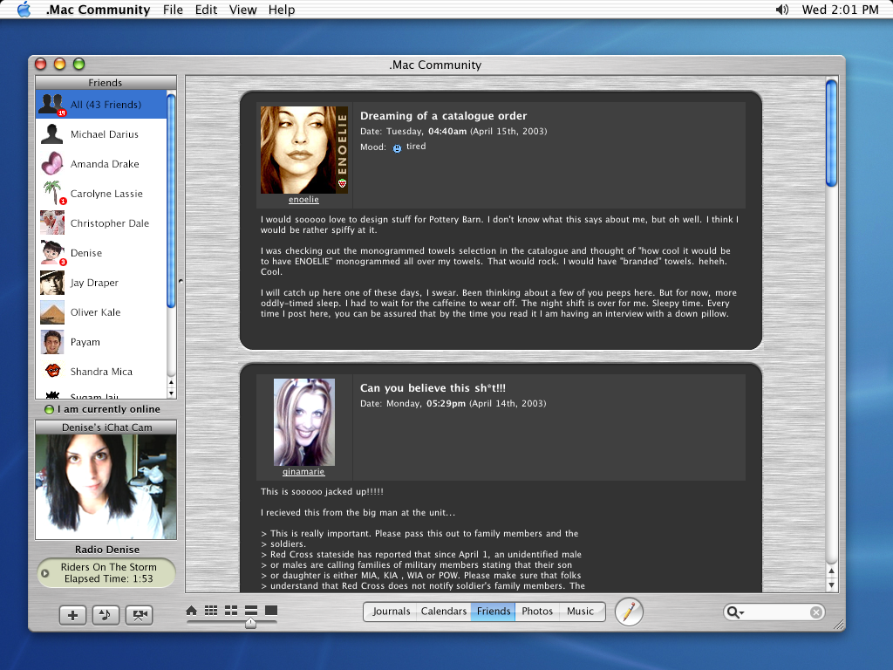Viewport: 893px width, 670px height.
Task: Select Carolyne Lassie in friends list
Action: point(101,194)
